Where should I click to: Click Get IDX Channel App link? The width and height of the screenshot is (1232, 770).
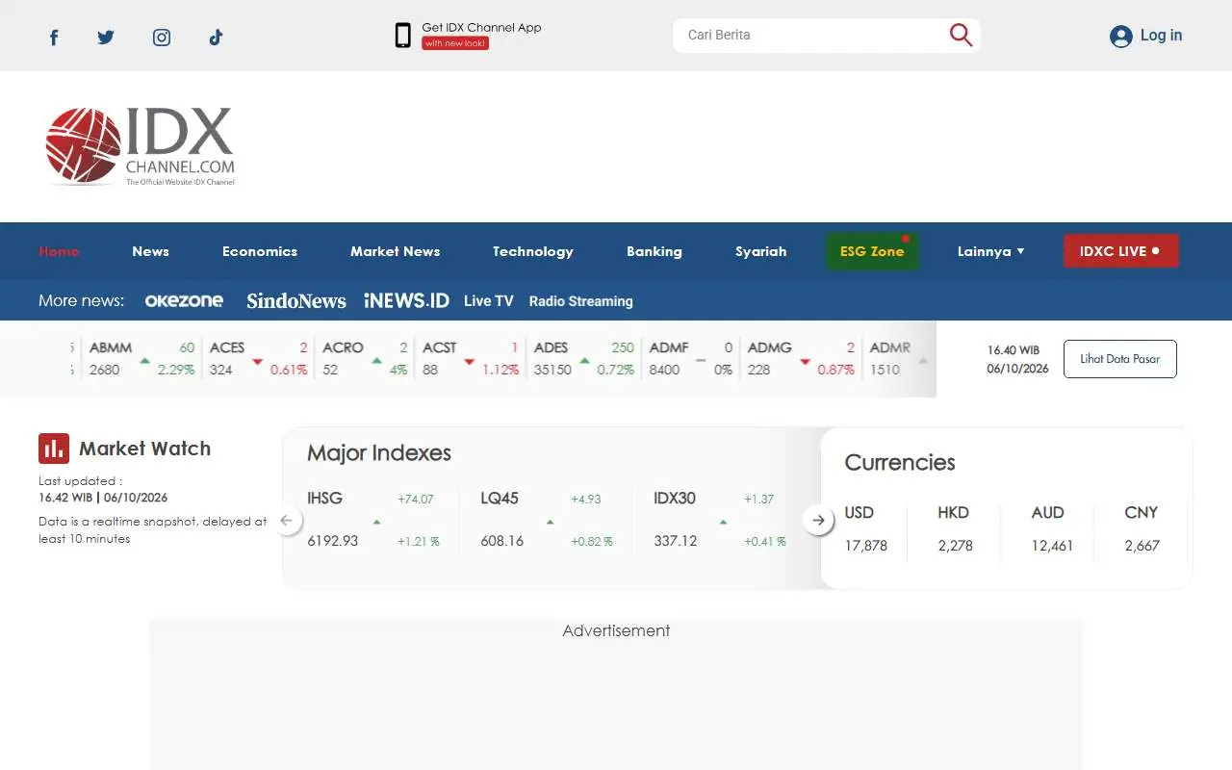click(x=481, y=28)
